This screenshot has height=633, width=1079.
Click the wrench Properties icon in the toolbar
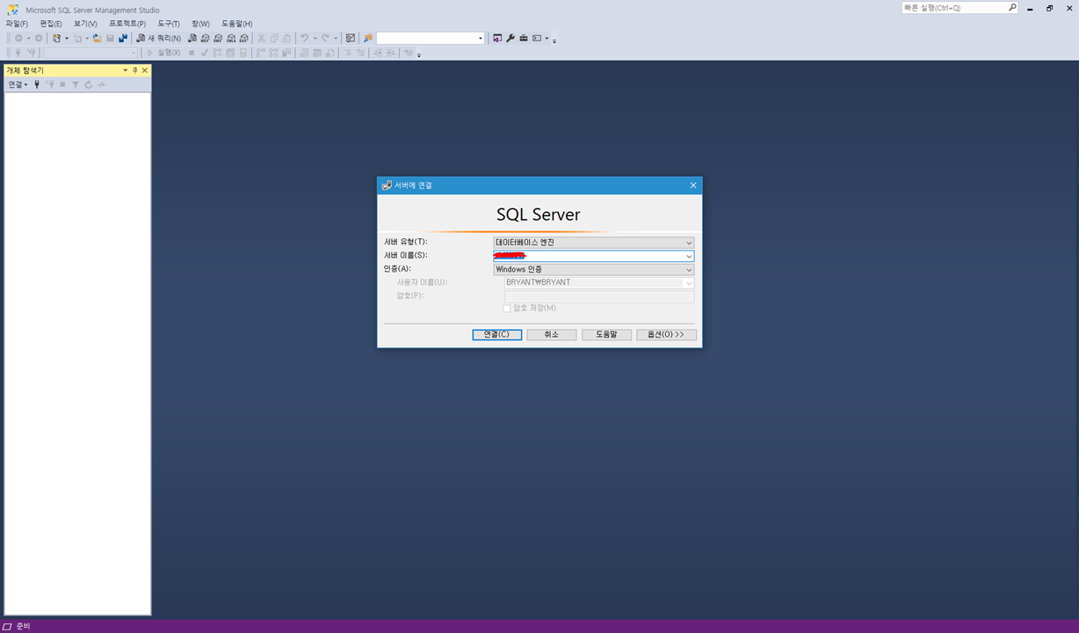510,39
